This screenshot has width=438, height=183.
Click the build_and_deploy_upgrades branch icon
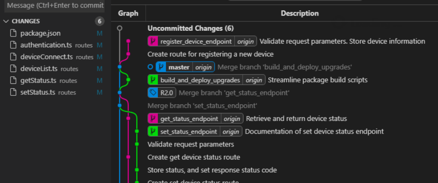[x=153, y=80]
